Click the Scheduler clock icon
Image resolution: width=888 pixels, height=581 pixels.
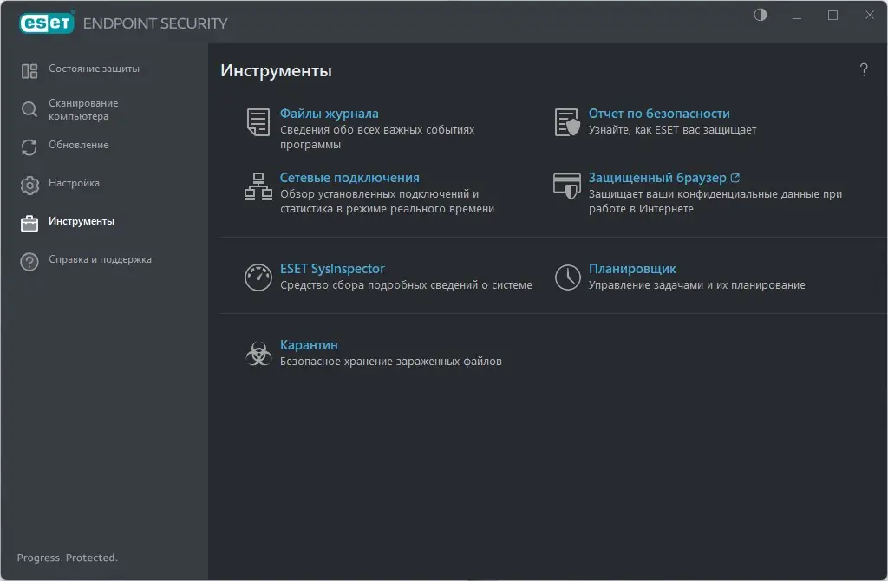567,277
